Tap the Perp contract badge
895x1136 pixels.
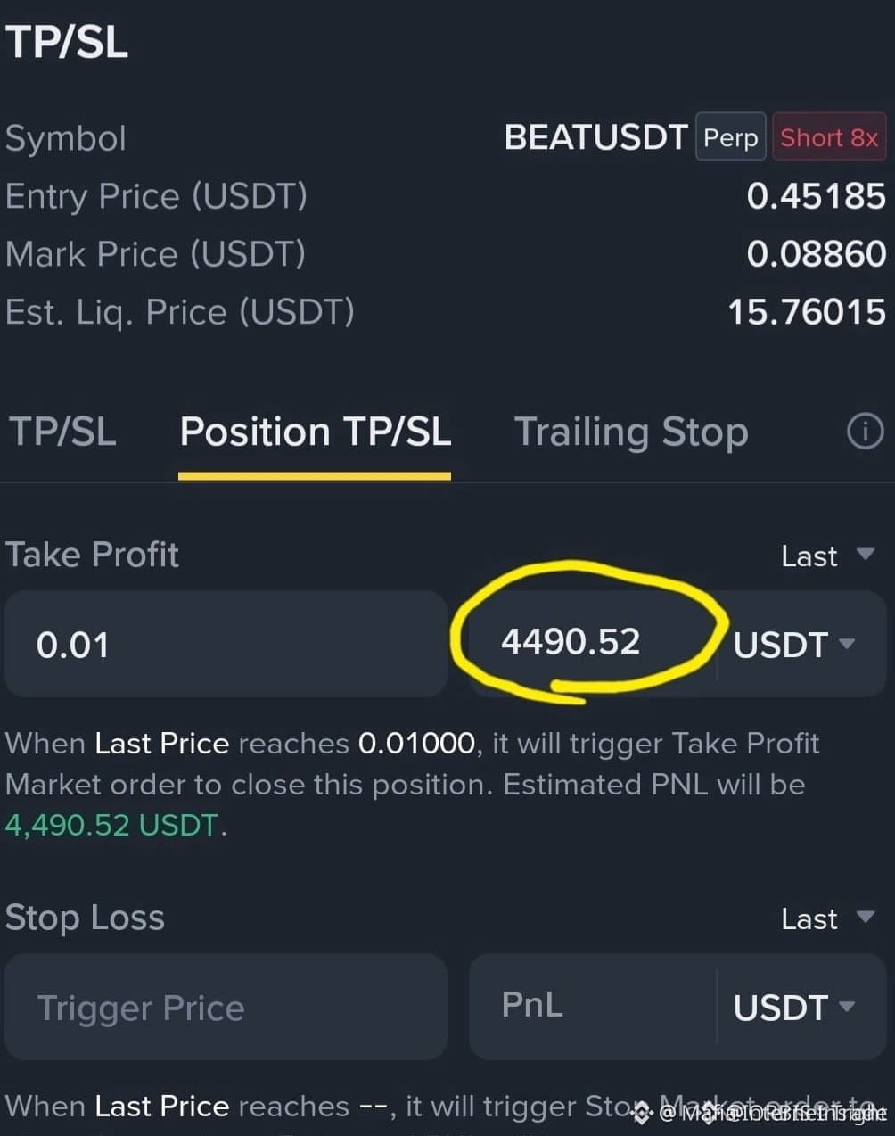point(730,138)
